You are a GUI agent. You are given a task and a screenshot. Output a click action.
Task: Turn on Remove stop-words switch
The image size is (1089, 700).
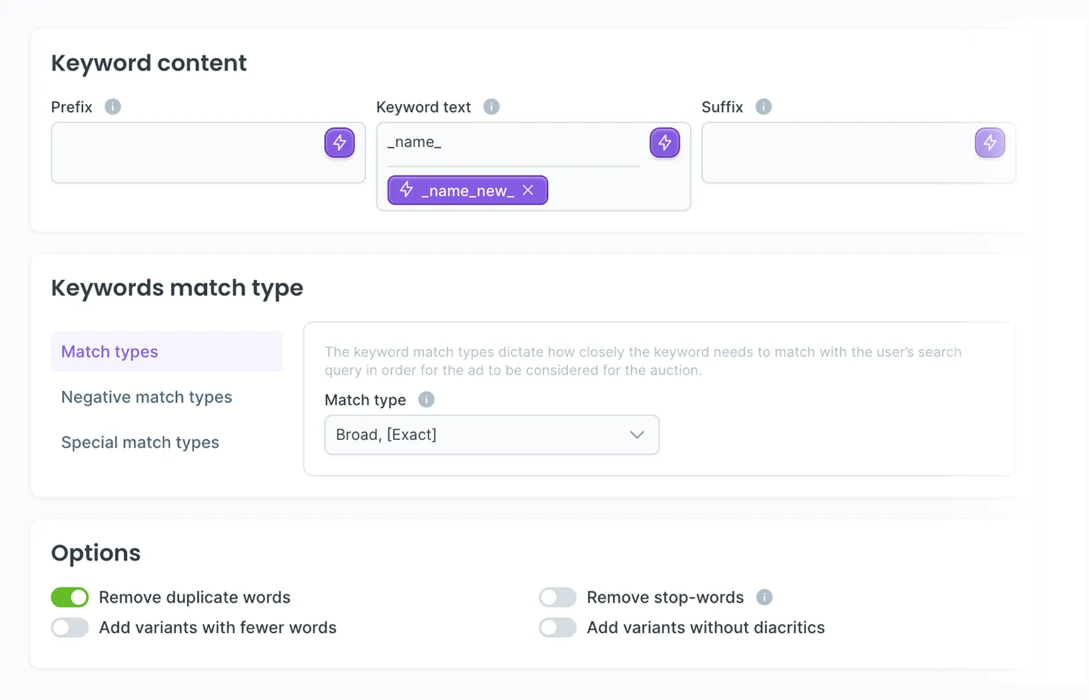[x=558, y=597]
